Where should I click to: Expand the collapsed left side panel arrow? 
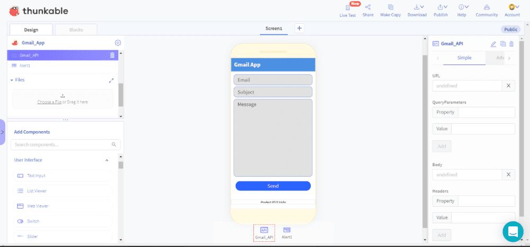2,132
